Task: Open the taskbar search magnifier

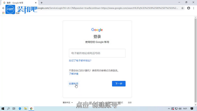Action: 8,109
